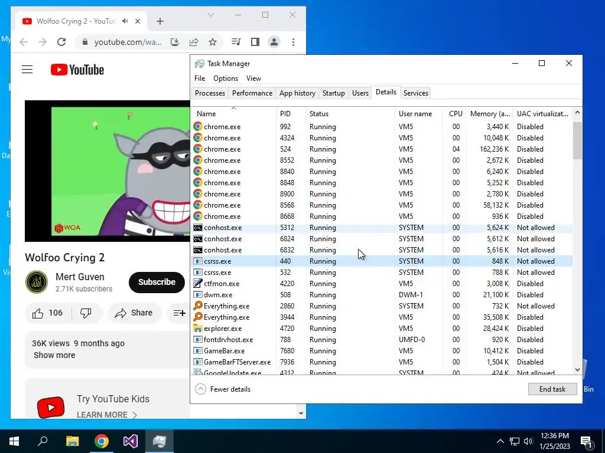The width and height of the screenshot is (605, 453).
Task: Click End task button
Action: point(552,389)
